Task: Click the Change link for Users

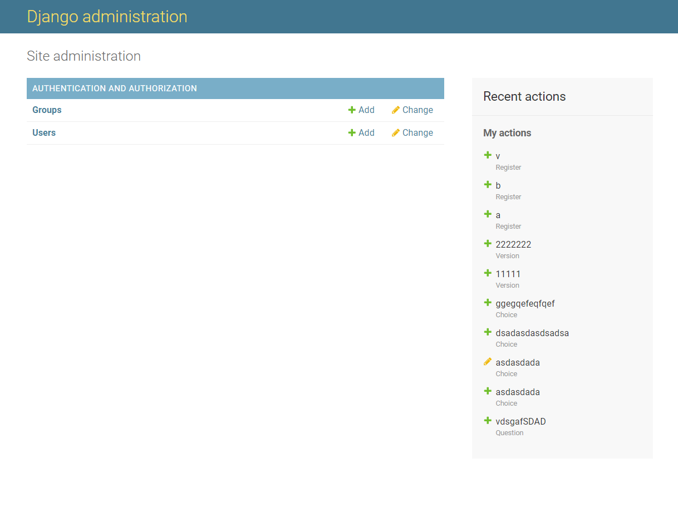Action: 412,133
